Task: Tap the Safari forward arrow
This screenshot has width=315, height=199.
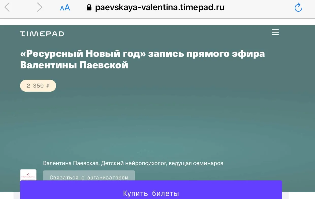Action: [x=39, y=7]
